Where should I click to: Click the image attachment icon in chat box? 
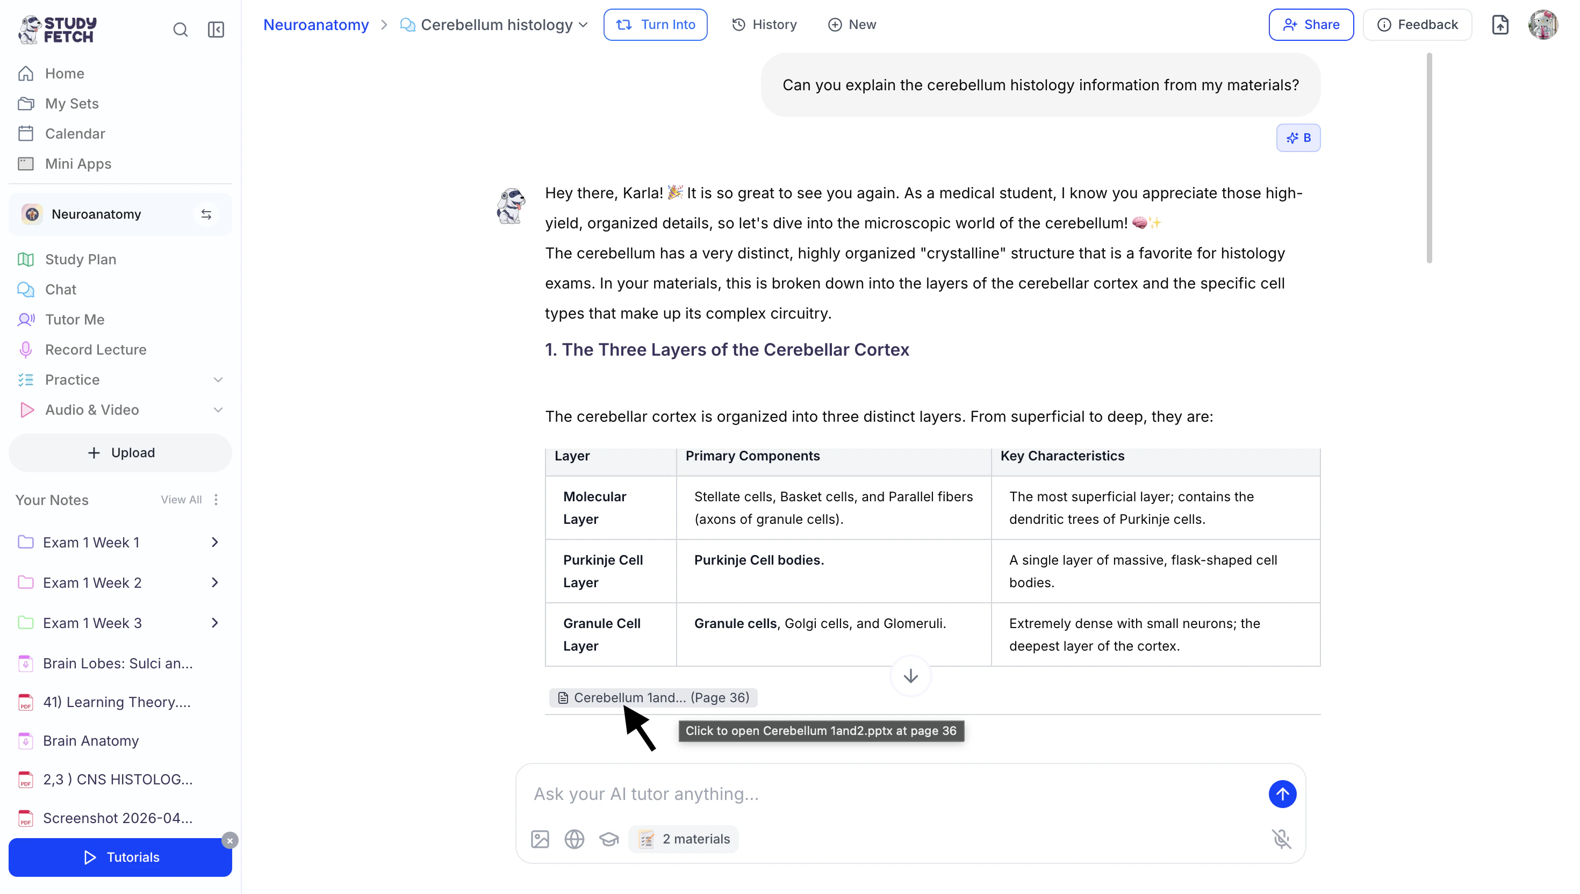coord(540,839)
